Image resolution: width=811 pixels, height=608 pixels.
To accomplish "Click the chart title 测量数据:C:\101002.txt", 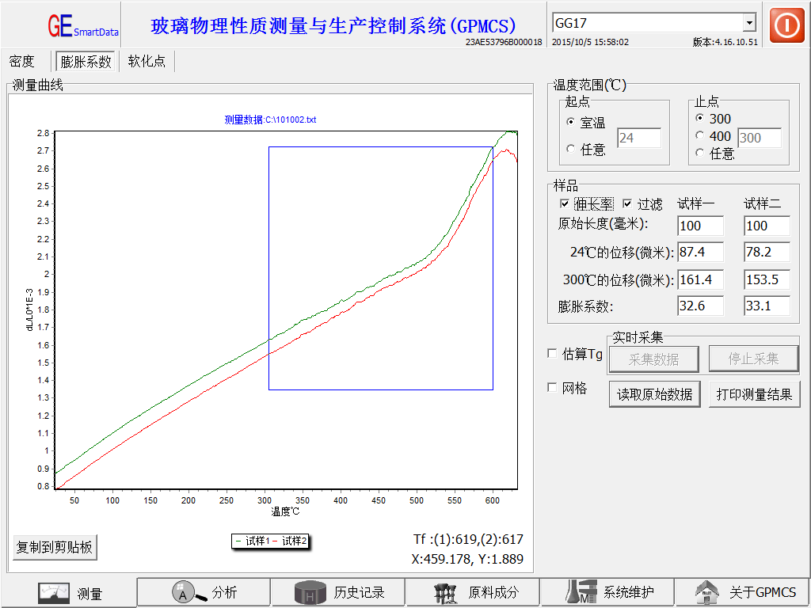I will click(x=270, y=120).
